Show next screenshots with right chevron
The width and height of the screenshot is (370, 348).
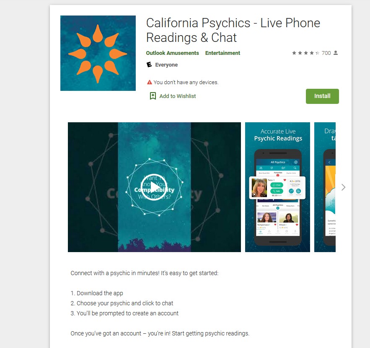343,187
